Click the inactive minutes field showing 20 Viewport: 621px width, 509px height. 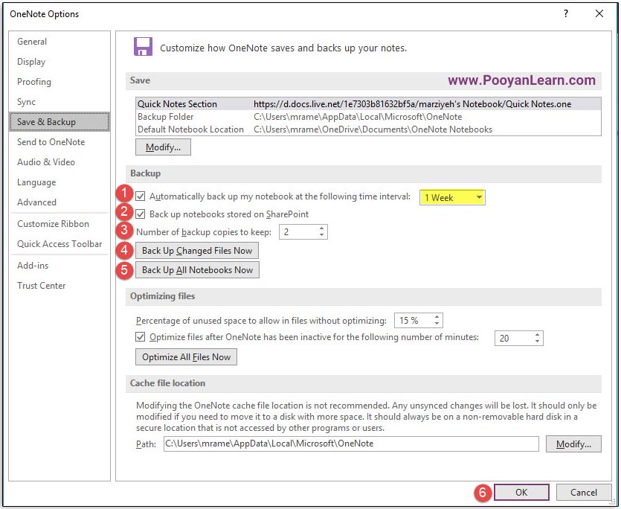click(x=514, y=338)
